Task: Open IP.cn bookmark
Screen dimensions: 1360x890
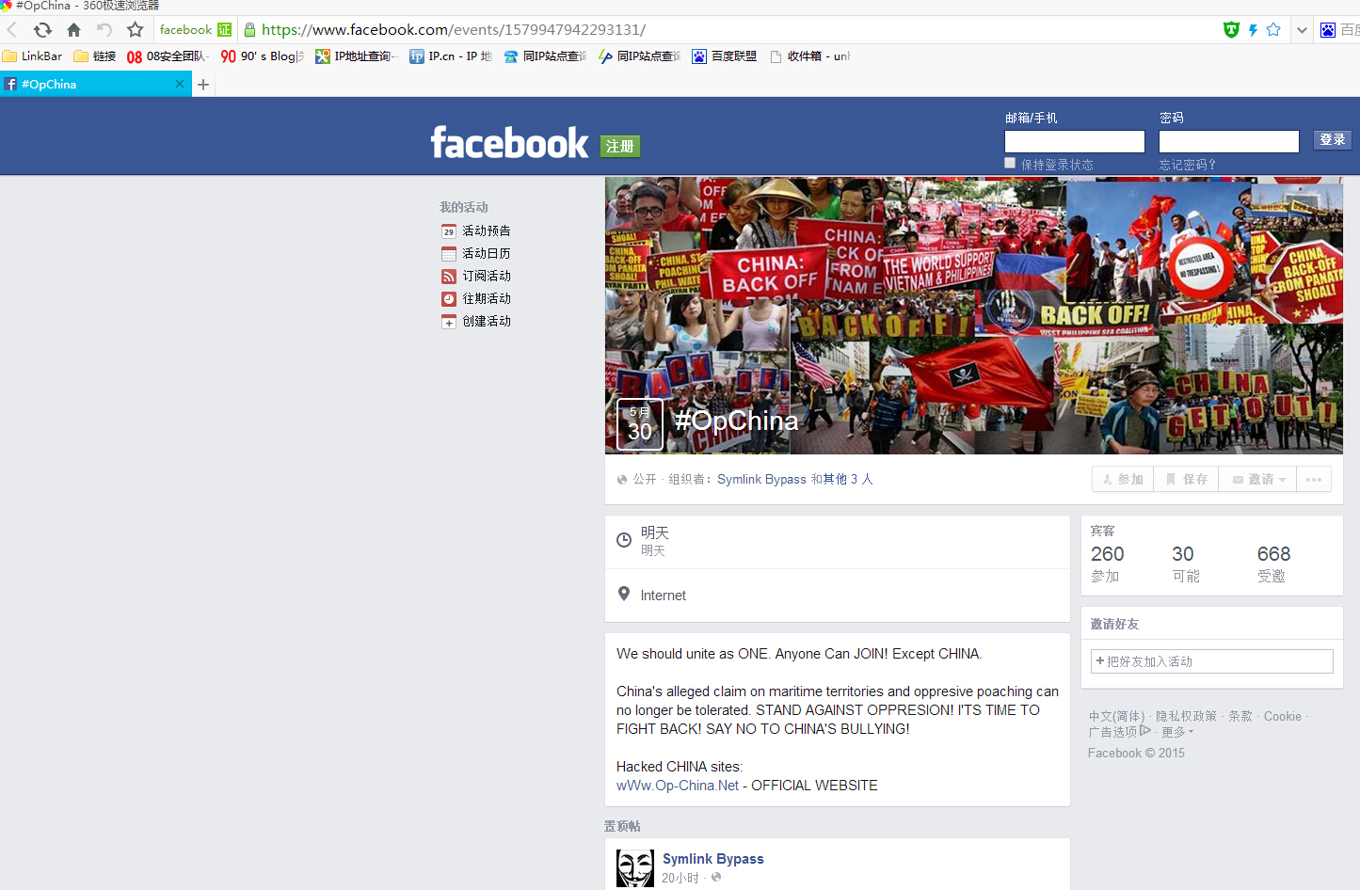Action: click(450, 56)
